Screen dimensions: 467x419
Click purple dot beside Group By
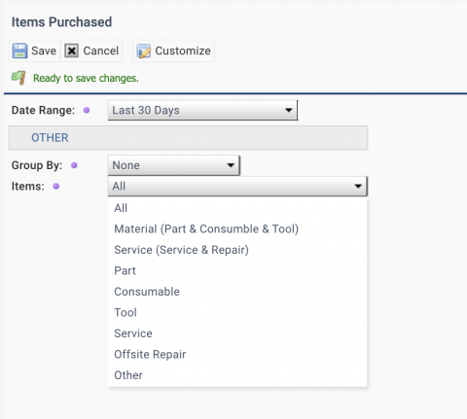(74, 165)
